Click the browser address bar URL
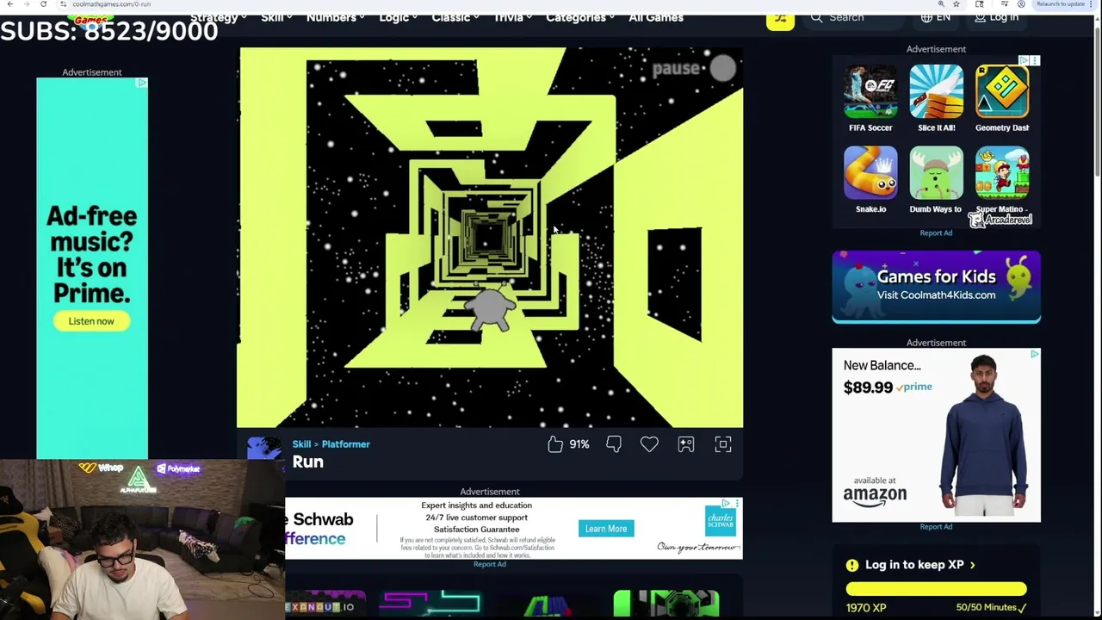 coord(111,4)
